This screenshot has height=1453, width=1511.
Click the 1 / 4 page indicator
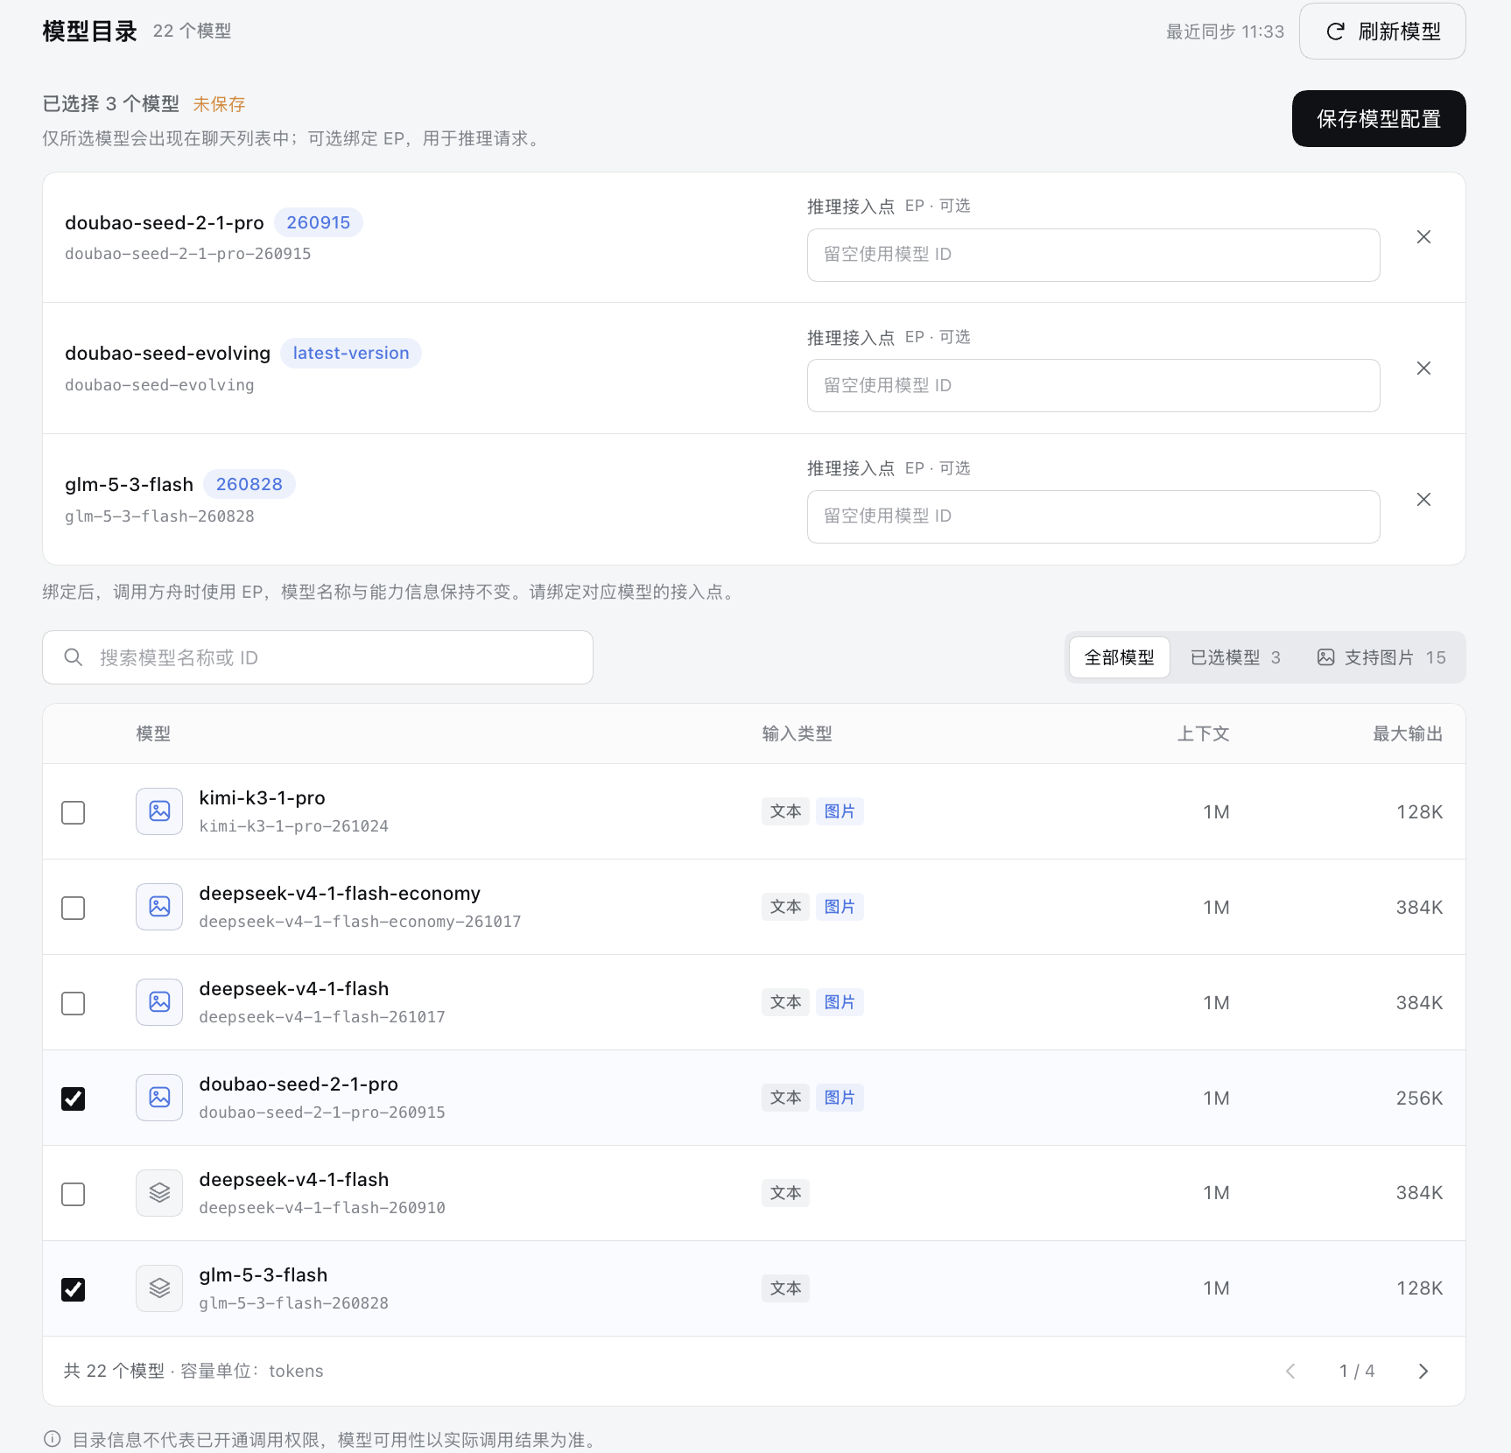1357,1372
